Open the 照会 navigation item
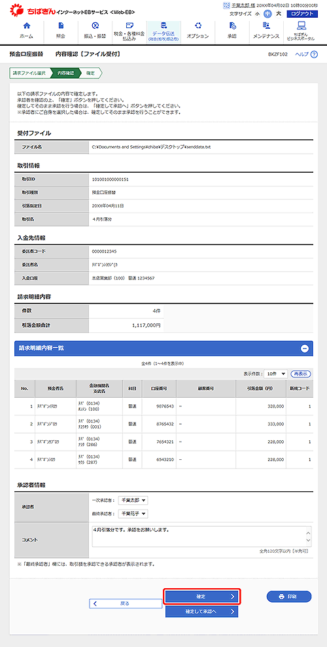Screen dimensions: 327x647 [61, 31]
